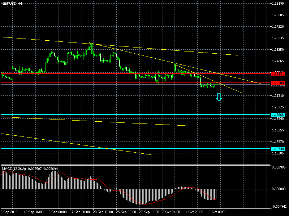Select the red 1.23171 price label
Screen dimensions: 289x216
tap(278, 73)
